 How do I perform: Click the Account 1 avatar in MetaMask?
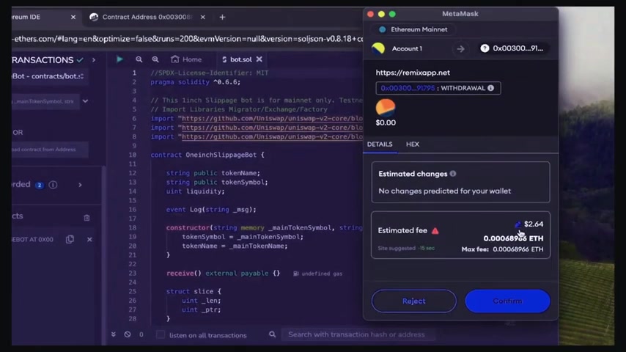tap(378, 48)
